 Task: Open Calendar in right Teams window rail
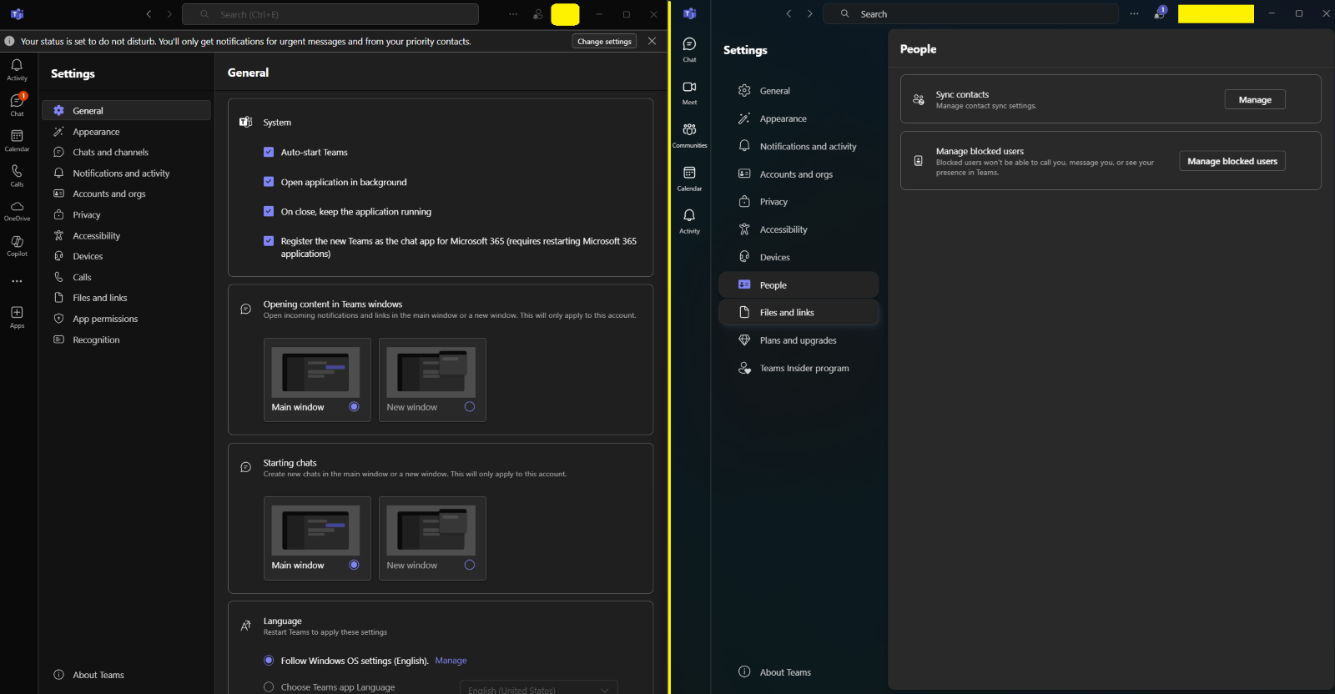point(689,179)
